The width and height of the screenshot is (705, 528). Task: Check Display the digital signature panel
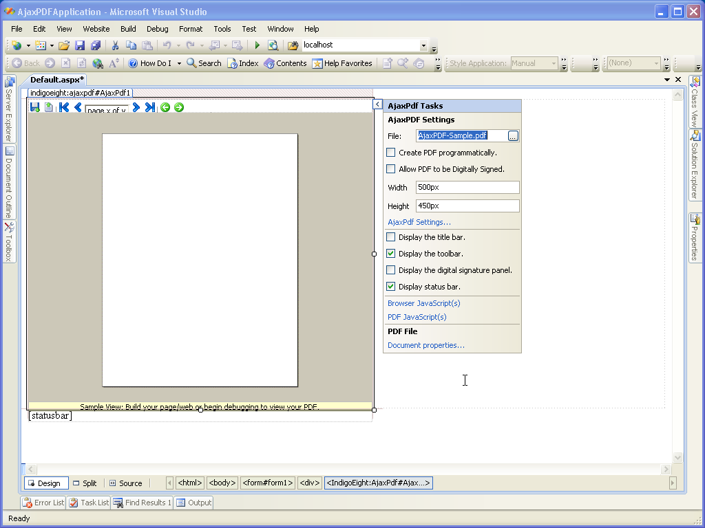391,270
